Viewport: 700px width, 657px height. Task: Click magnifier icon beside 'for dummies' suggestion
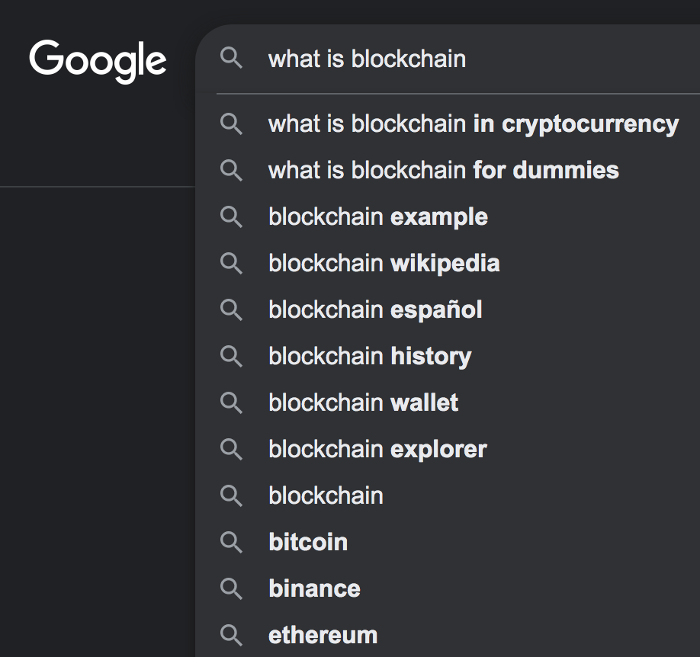pyautogui.click(x=231, y=170)
